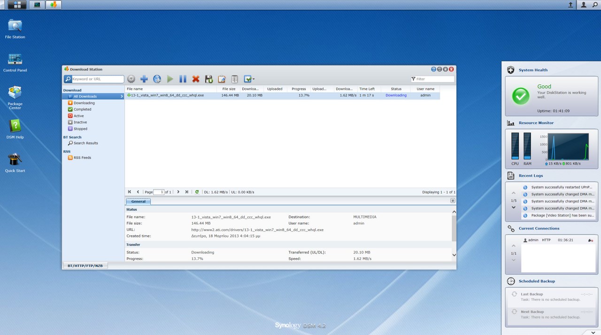
Task: Open the user options menu in the taskbar
Action: (x=584, y=5)
